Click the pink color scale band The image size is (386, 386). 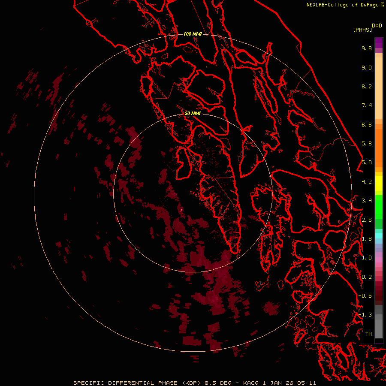[379, 260]
